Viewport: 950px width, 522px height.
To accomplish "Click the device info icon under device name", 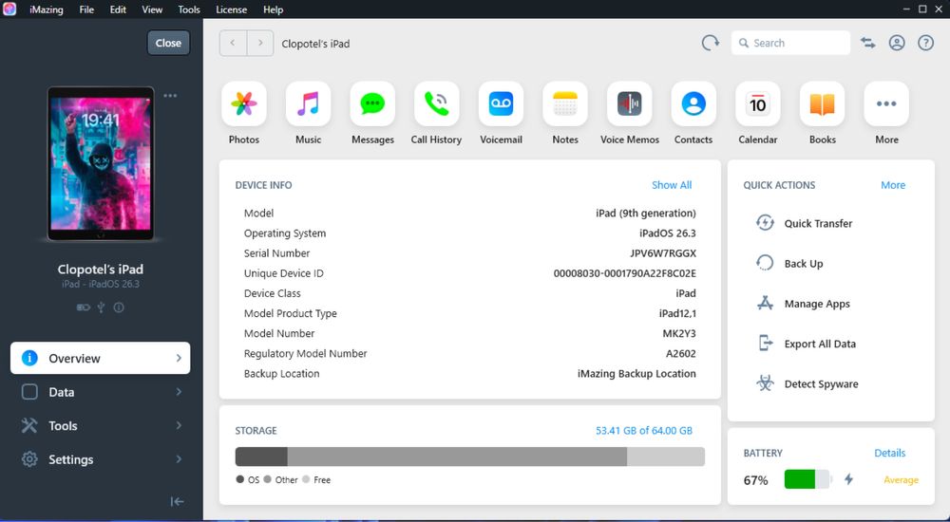I will (x=119, y=308).
